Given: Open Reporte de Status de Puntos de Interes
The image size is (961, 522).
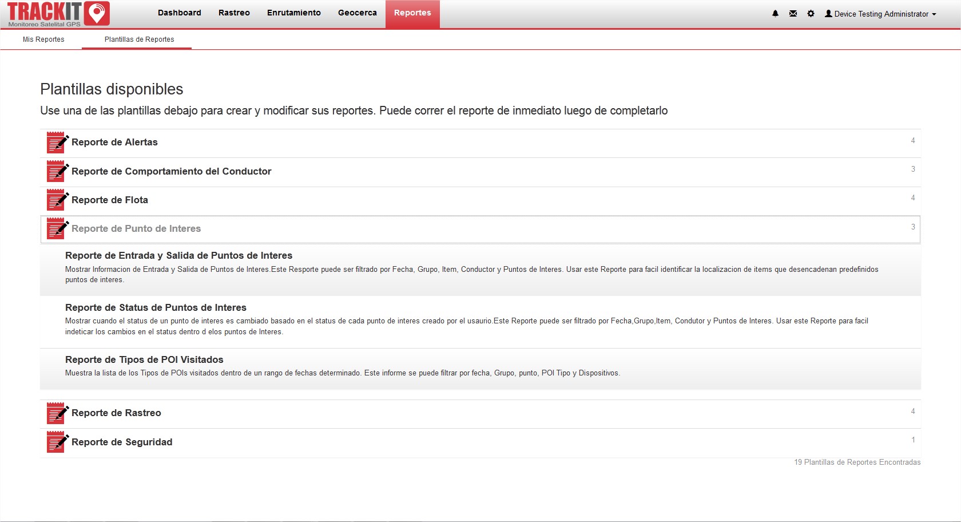Looking at the screenshot, I should (156, 308).
